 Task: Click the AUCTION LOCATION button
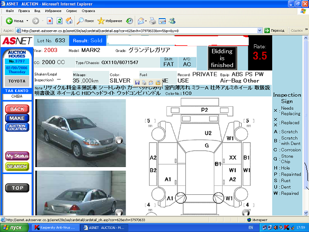(17, 127)
